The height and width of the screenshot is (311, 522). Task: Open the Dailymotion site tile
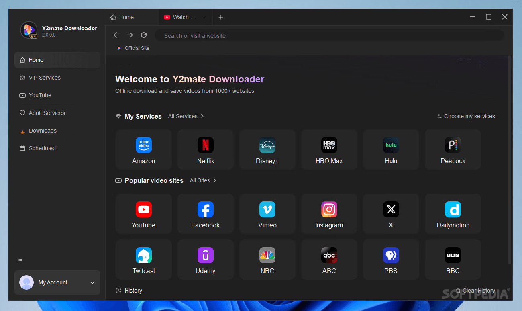pos(453,214)
